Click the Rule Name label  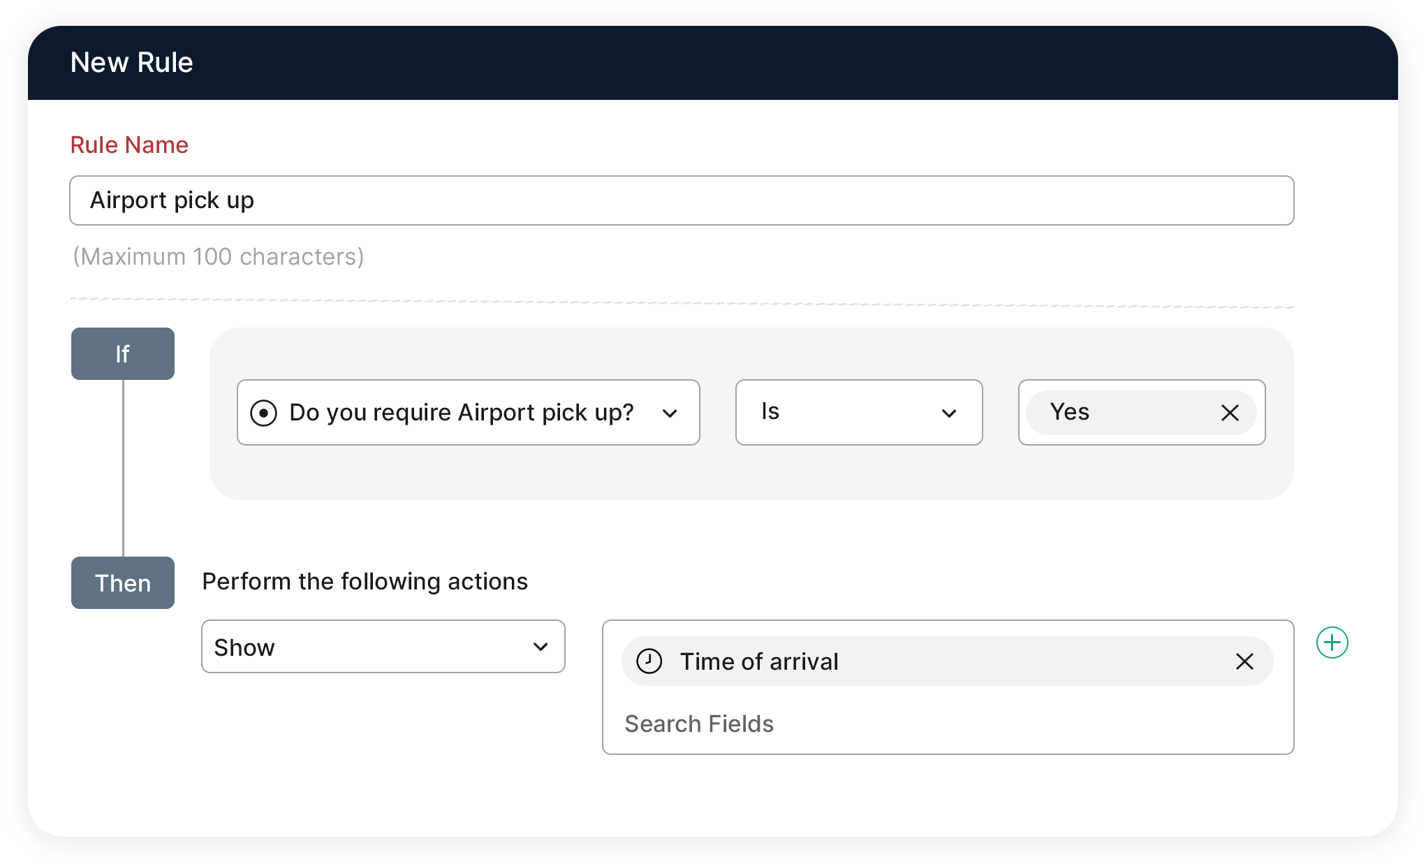pyautogui.click(x=129, y=145)
